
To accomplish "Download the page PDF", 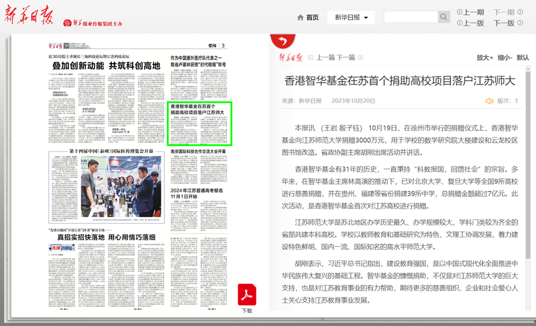I will [x=247, y=297].
